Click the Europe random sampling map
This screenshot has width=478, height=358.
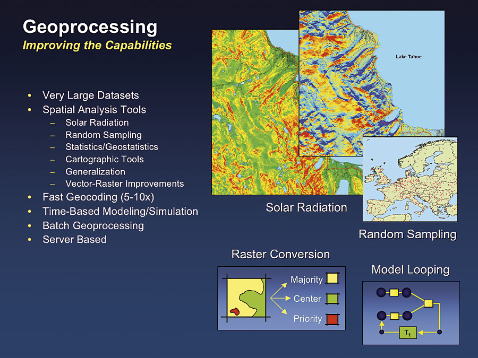[411, 179]
